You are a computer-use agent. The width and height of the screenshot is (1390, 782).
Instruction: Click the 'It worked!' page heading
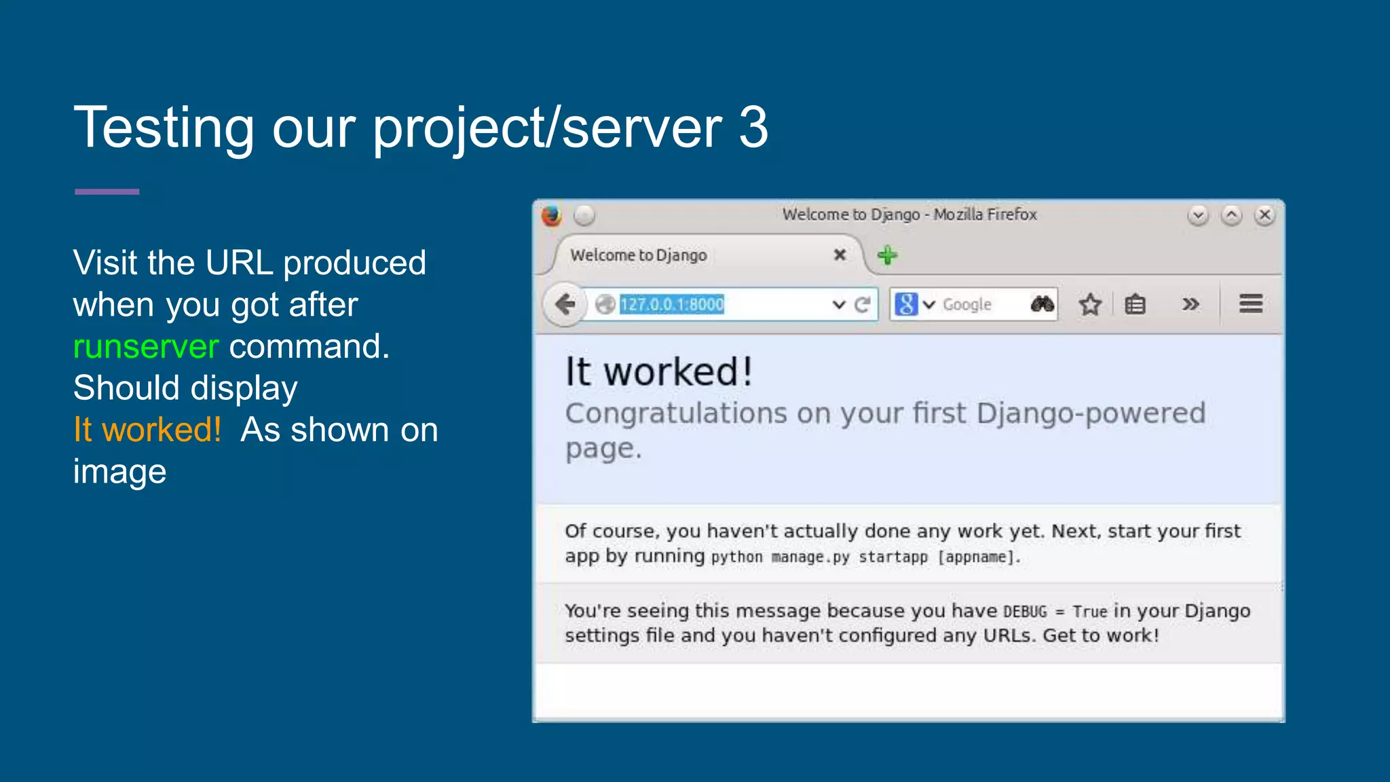click(659, 372)
